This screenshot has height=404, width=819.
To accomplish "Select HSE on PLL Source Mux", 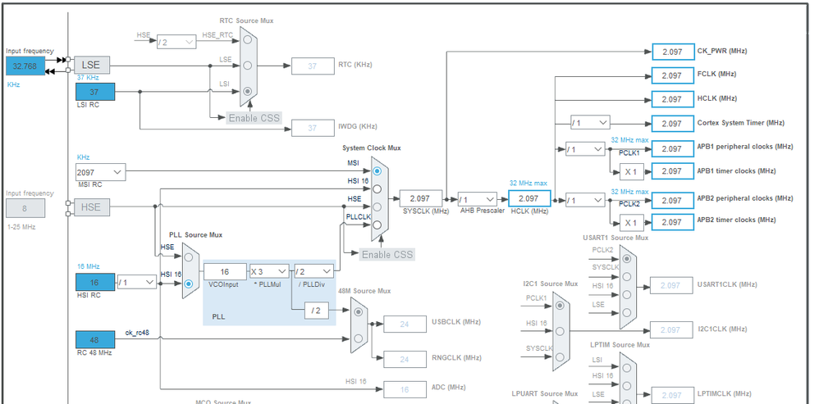I will coord(189,256).
